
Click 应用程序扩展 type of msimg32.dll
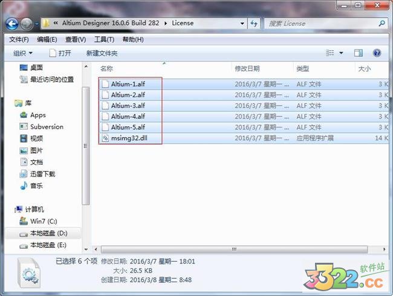coord(315,138)
